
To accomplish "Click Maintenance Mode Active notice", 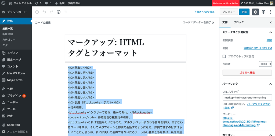I will tap(226, 3).
